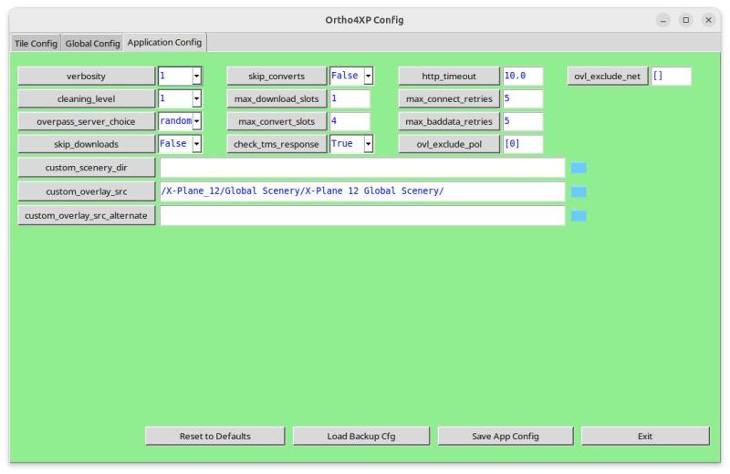Viewport: 730px width, 474px height.
Task: Open the skip_downloads dropdown
Action: 196,144
